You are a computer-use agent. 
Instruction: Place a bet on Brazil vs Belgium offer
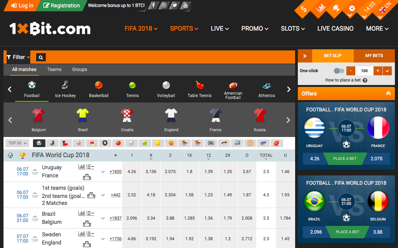[347, 232]
